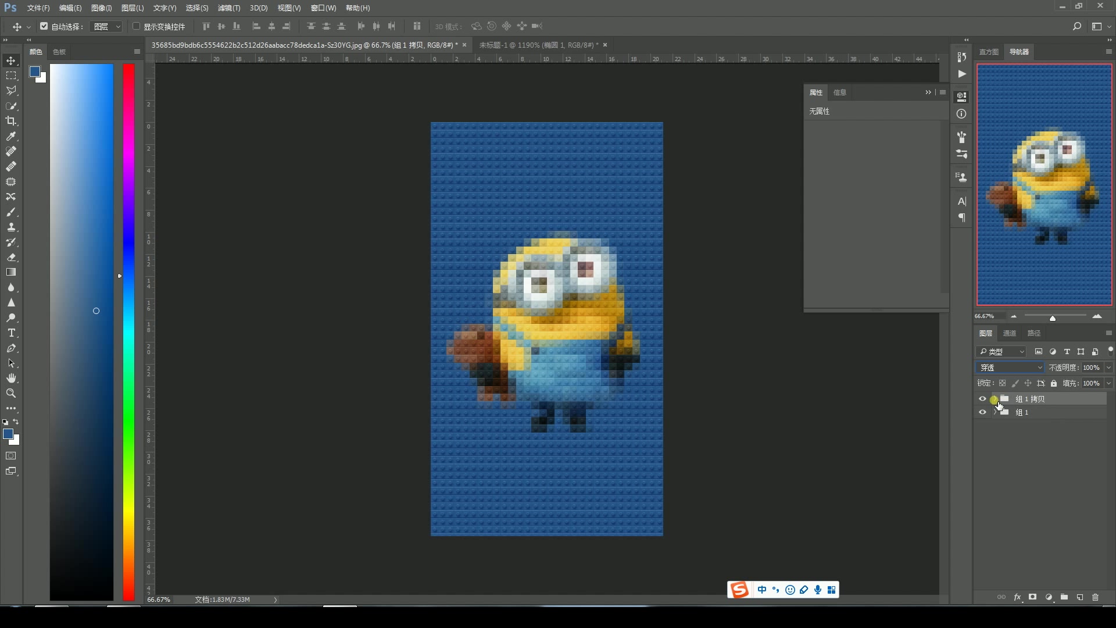Click the navigator zoom slider handle
The height and width of the screenshot is (628, 1116).
[1053, 318]
